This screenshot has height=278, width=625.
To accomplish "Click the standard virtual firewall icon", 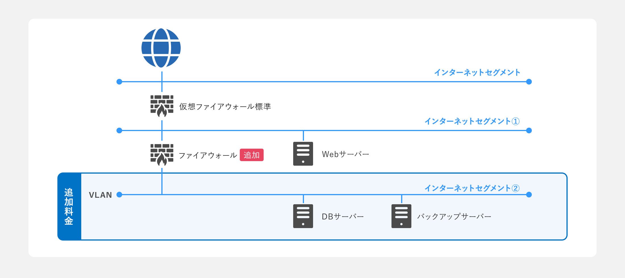I will pyautogui.click(x=162, y=106).
